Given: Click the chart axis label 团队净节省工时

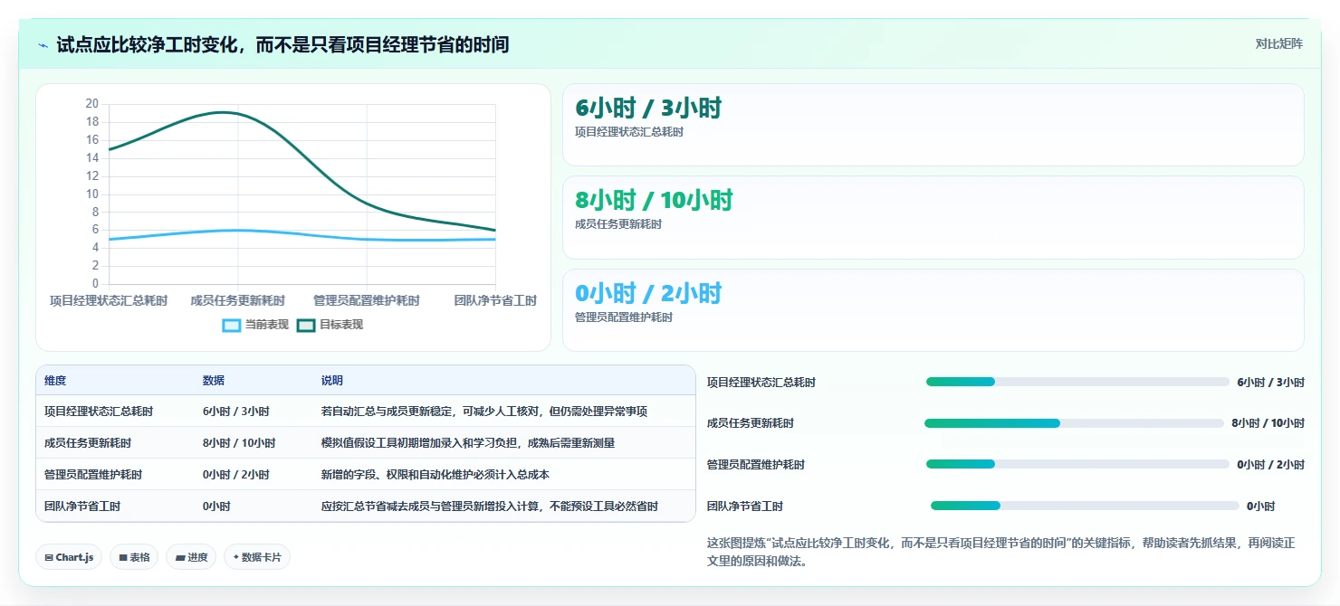Looking at the screenshot, I should (495, 300).
